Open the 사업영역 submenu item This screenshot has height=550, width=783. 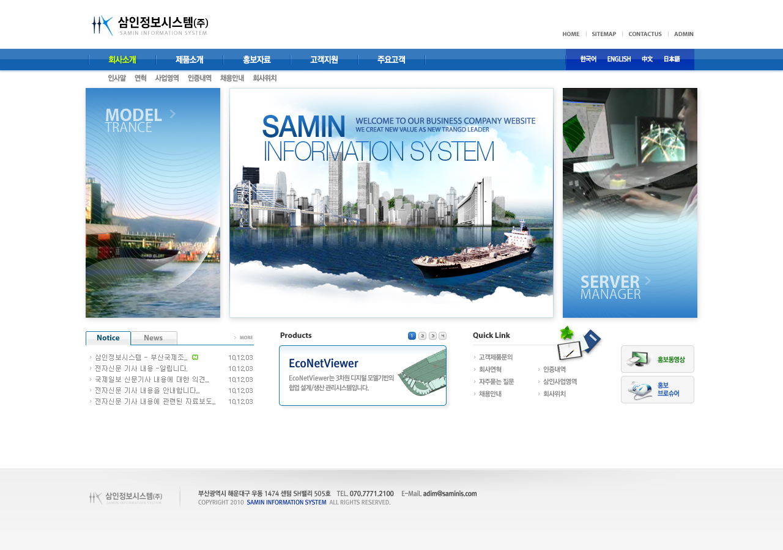tap(167, 78)
